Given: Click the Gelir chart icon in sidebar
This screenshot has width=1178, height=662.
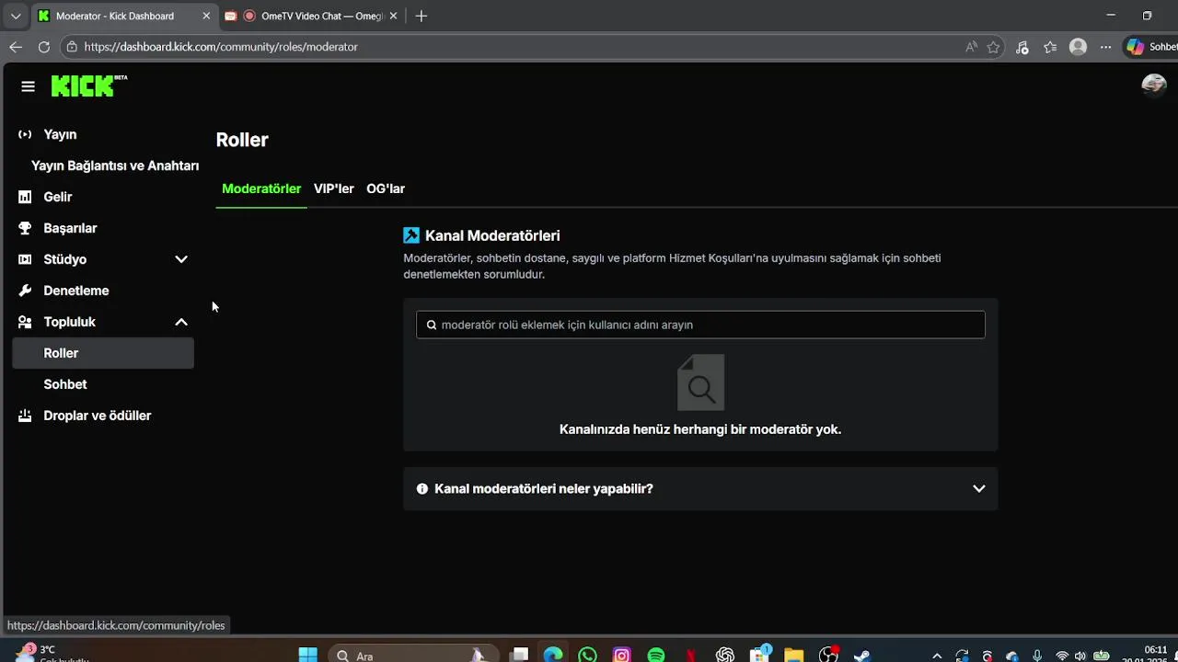Looking at the screenshot, I should tap(25, 197).
